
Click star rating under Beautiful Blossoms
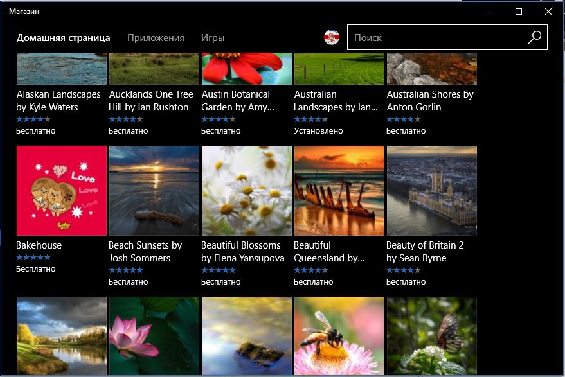[219, 270]
